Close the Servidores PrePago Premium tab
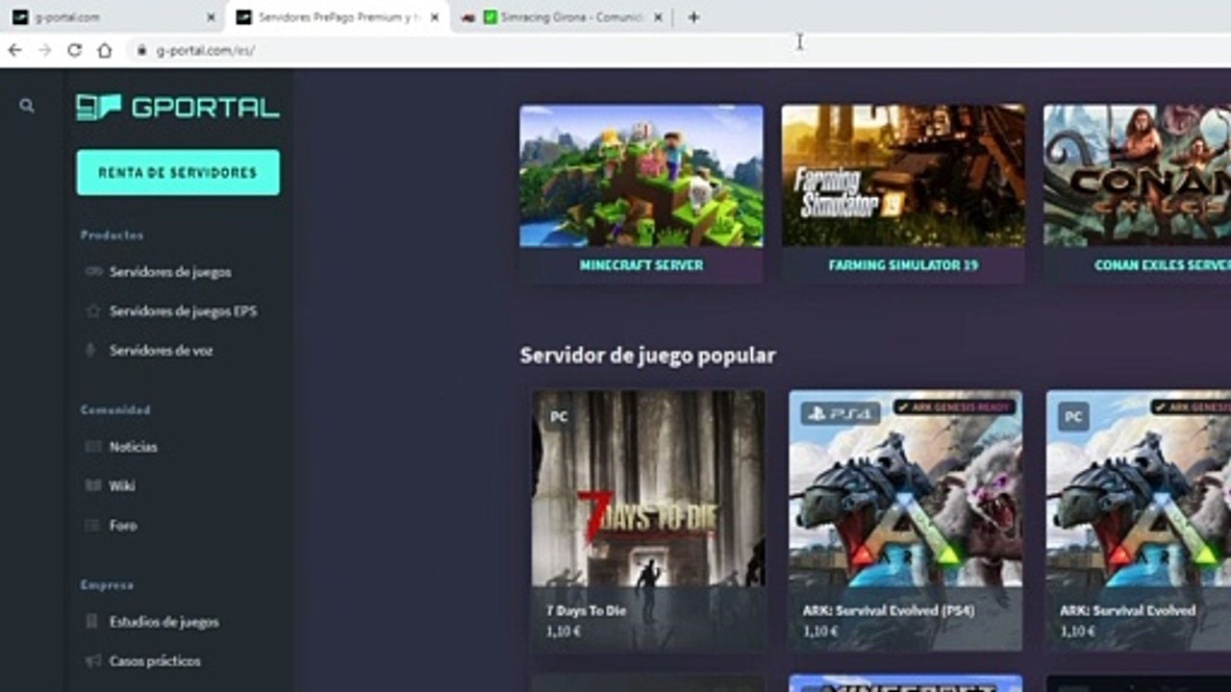Image resolution: width=1231 pixels, height=692 pixels. 435,17
